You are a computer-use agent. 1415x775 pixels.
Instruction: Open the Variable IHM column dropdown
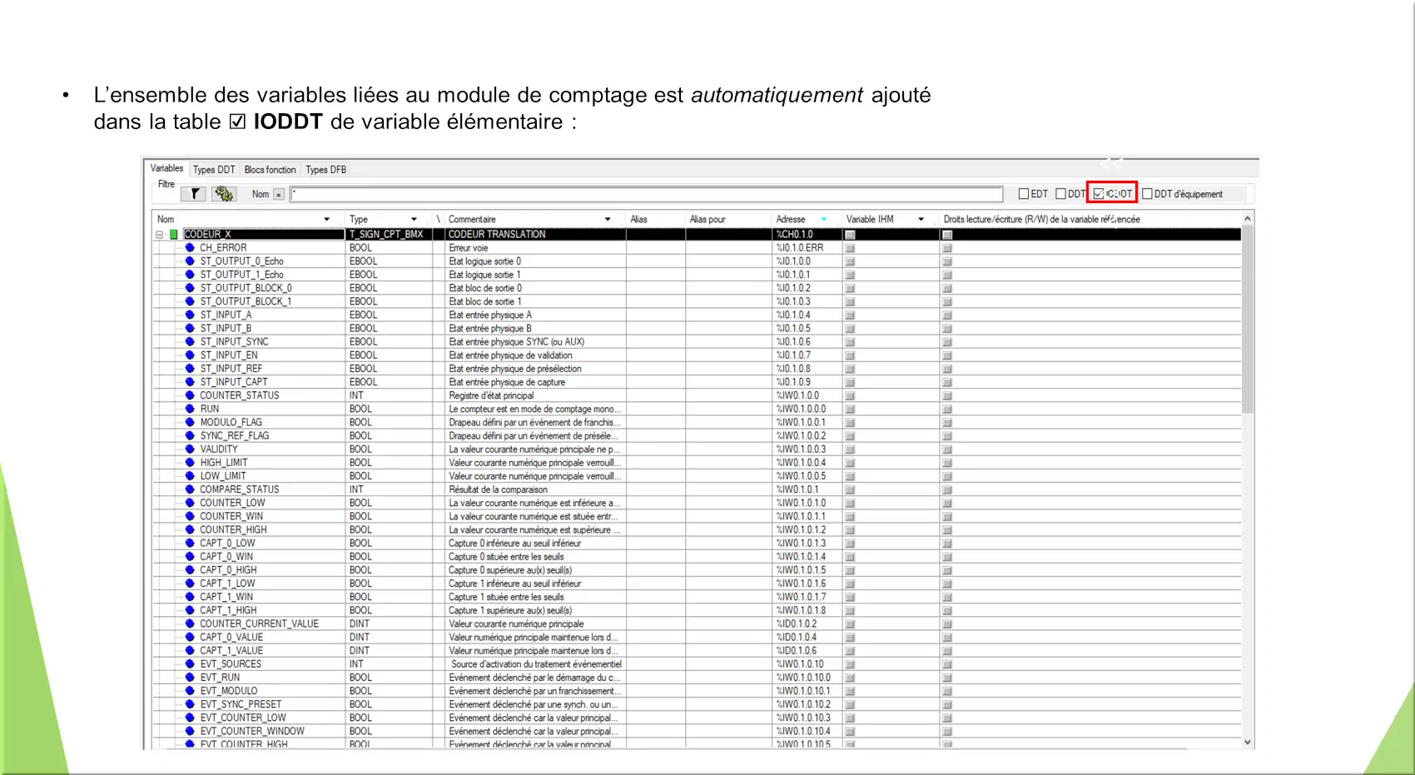click(921, 220)
